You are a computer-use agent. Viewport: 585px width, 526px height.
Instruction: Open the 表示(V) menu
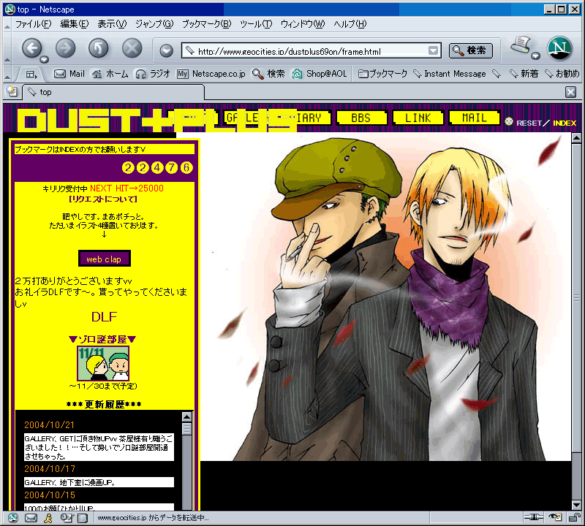tap(112, 24)
